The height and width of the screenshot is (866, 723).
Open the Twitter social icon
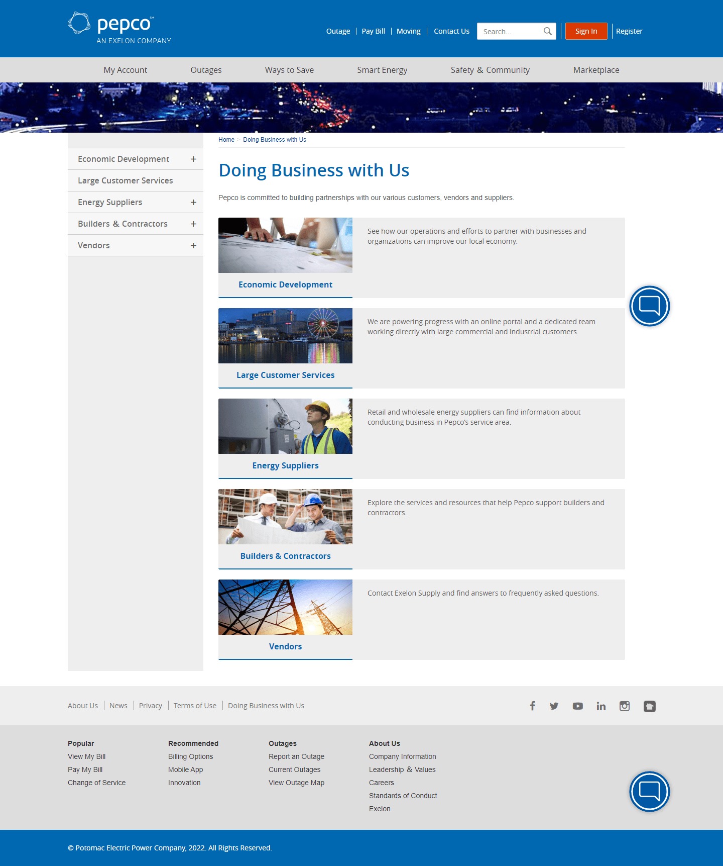point(554,706)
